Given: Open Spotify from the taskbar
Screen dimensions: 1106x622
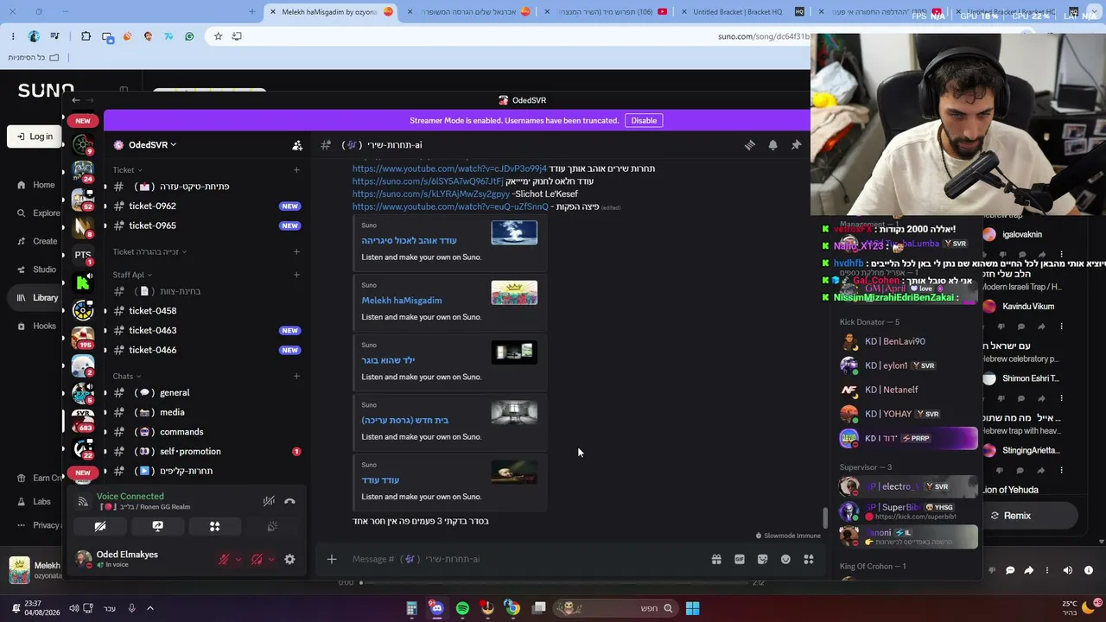Looking at the screenshot, I should point(462,608).
